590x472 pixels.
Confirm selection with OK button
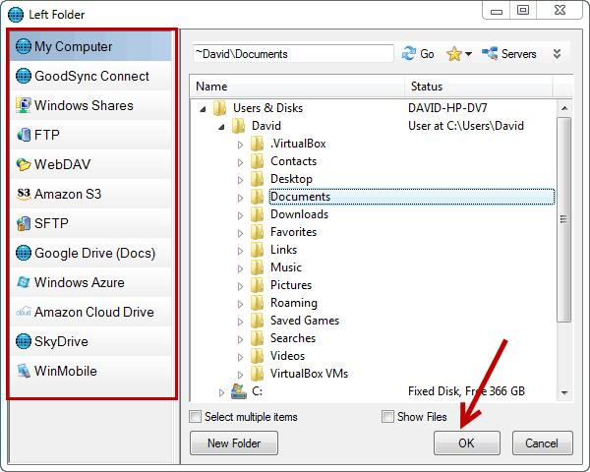pyautogui.click(x=467, y=443)
